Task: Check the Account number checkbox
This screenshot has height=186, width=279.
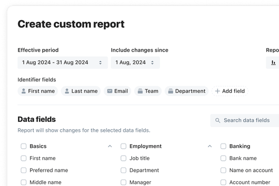Action: click(x=223, y=182)
